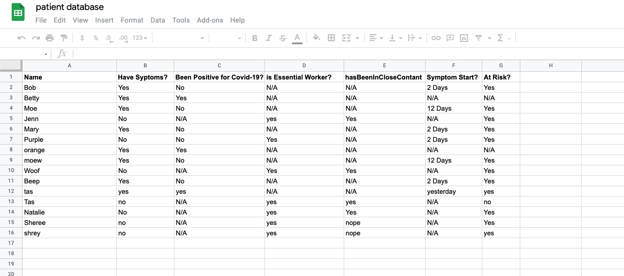Toggle bold formatting

(255, 38)
